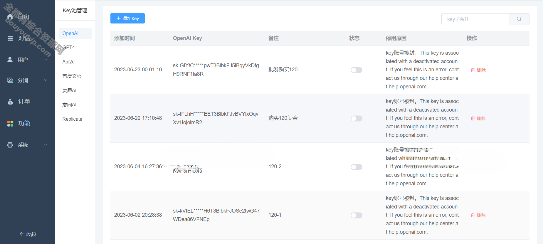Click the search magnifier icon
The height and width of the screenshot is (244, 543).
click(x=519, y=19)
